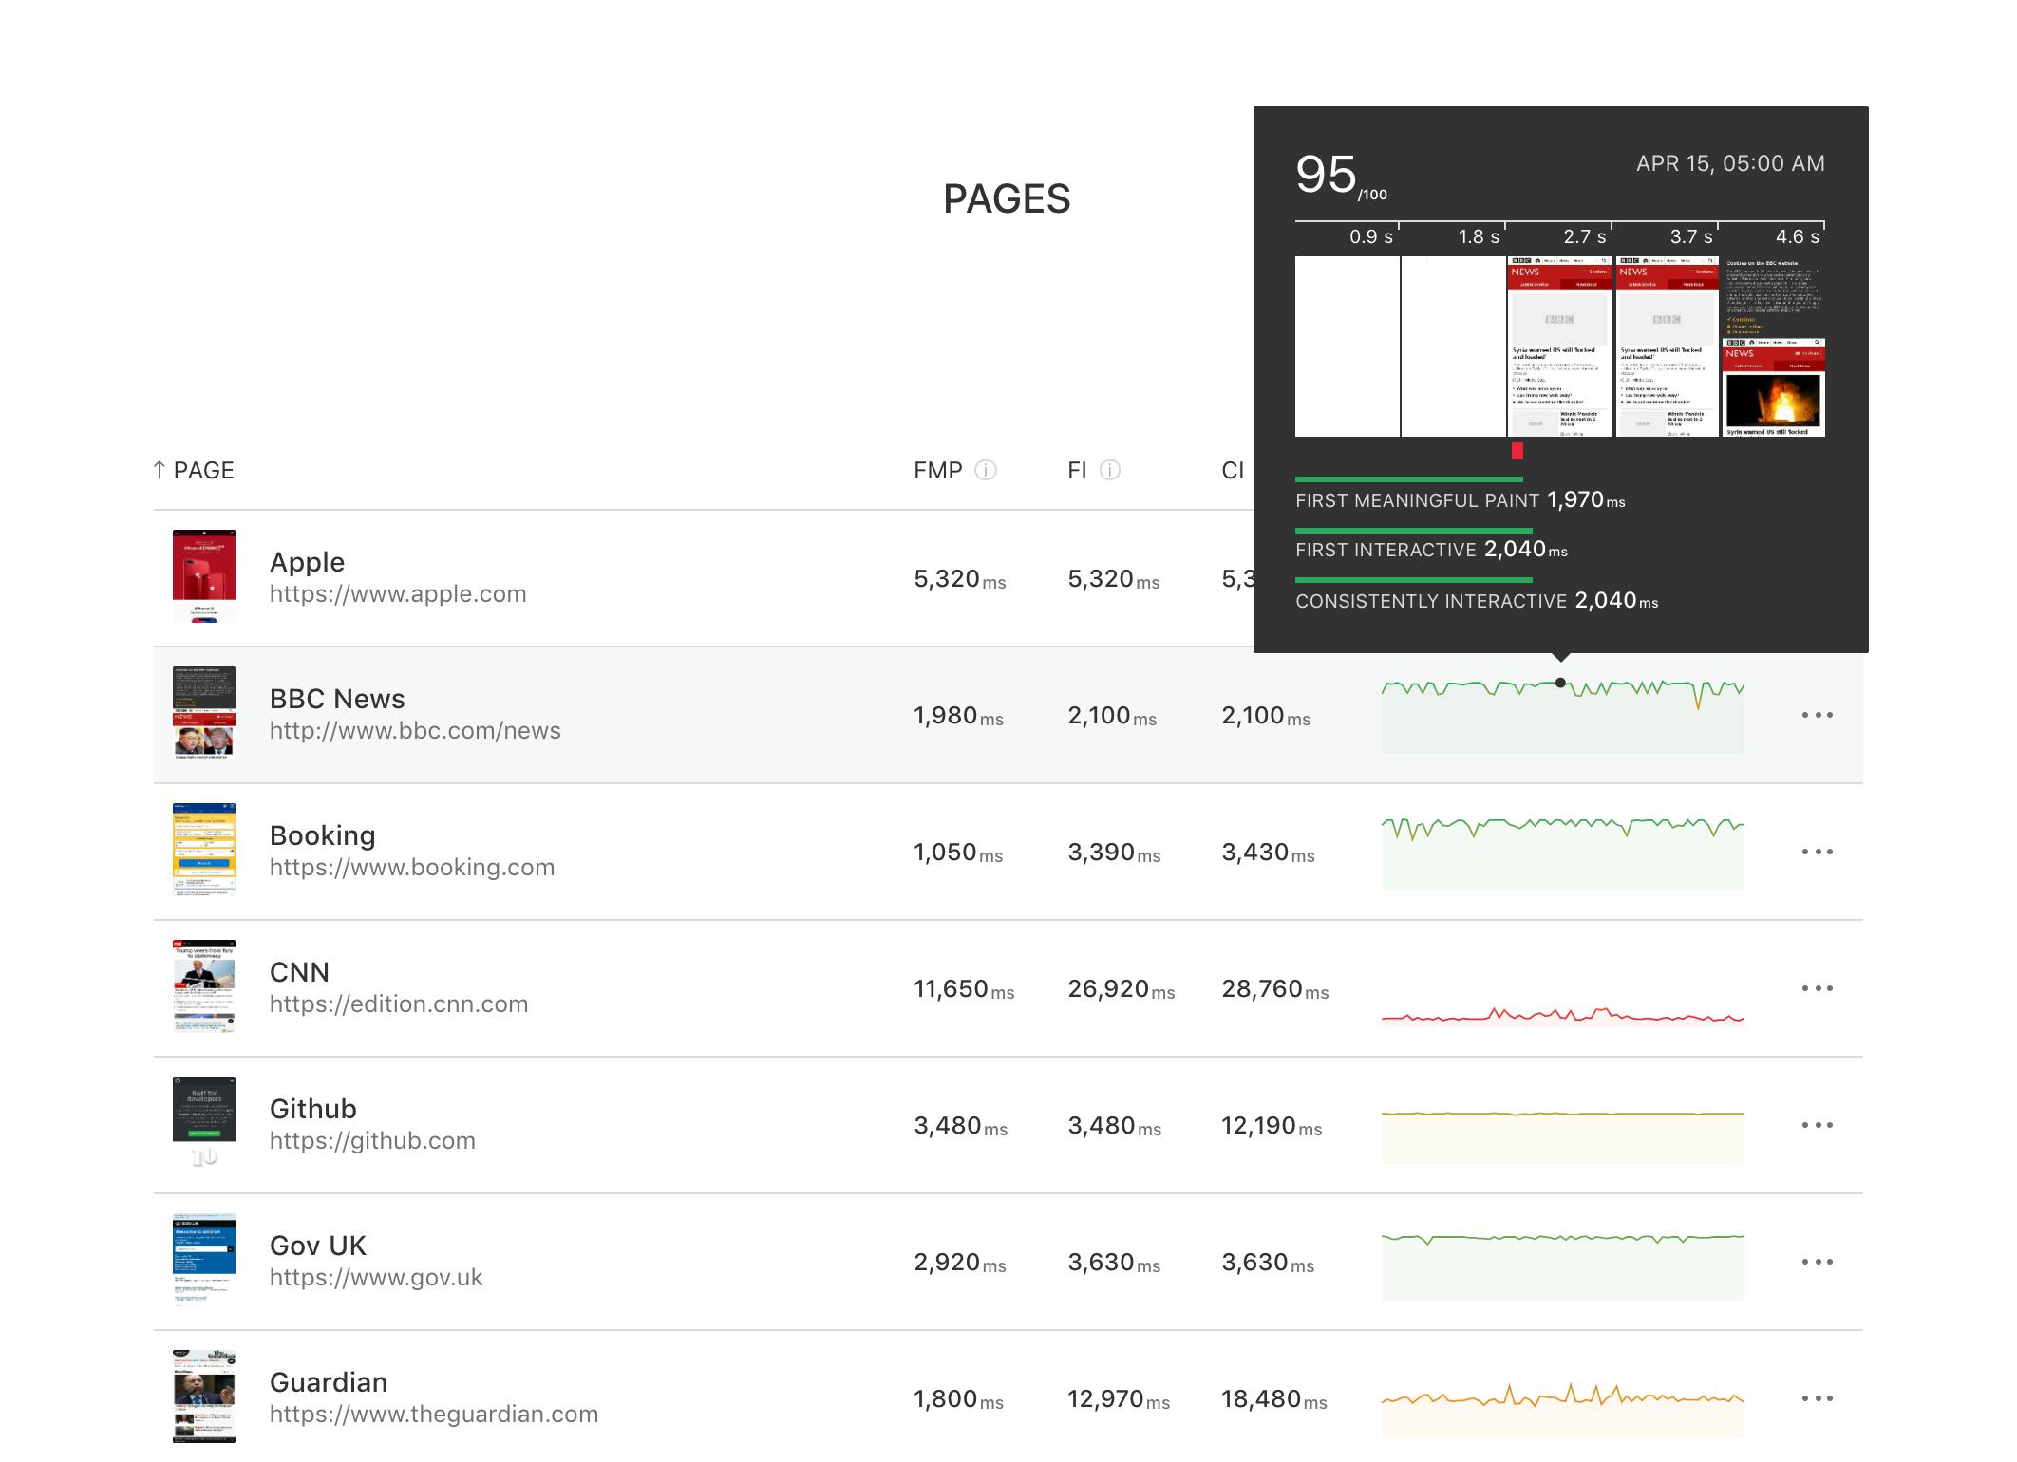
Task: Click the https://www.booking.com URL
Action: click(x=412, y=868)
